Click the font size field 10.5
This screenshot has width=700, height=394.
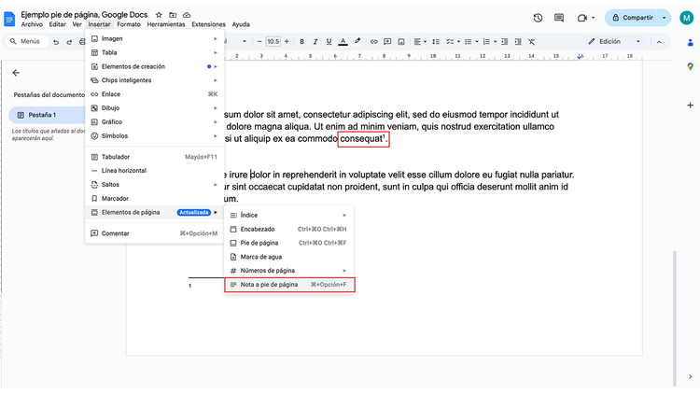(x=273, y=41)
